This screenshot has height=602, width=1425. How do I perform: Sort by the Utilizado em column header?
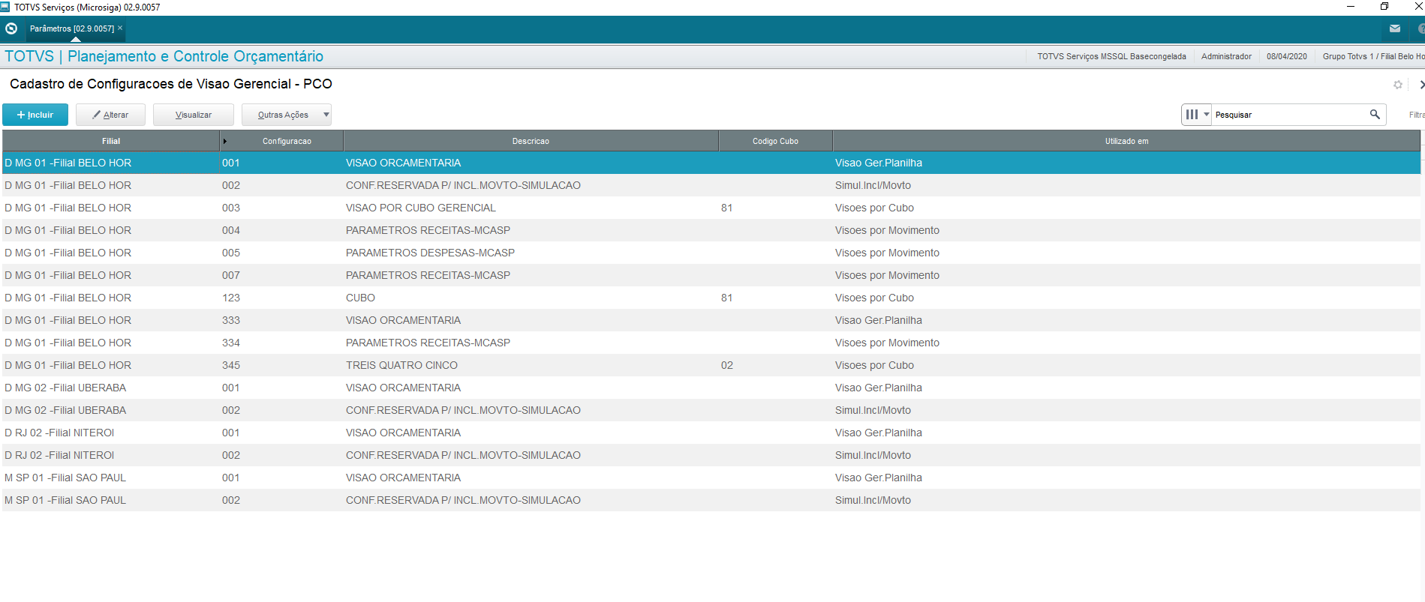click(x=1126, y=141)
